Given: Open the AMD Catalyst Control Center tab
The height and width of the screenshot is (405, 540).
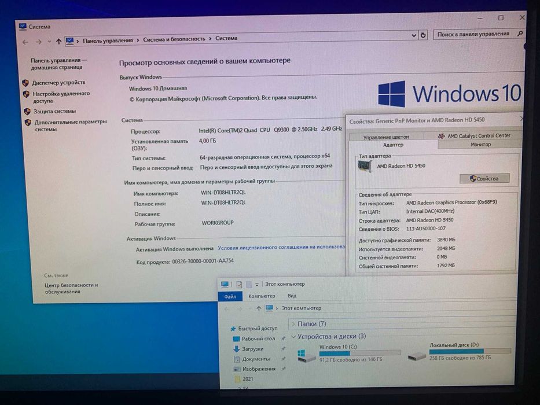Looking at the screenshot, I should tap(474, 136).
